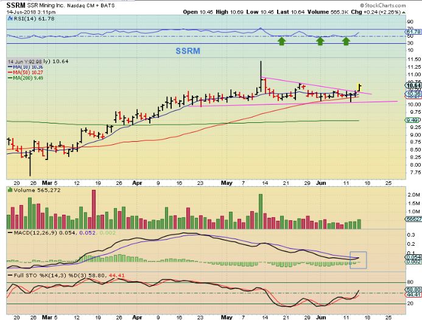Click 'Mar' on the stochastic panel date axis
The height and width of the screenshot is (320, 422).
tap(47, 317)
